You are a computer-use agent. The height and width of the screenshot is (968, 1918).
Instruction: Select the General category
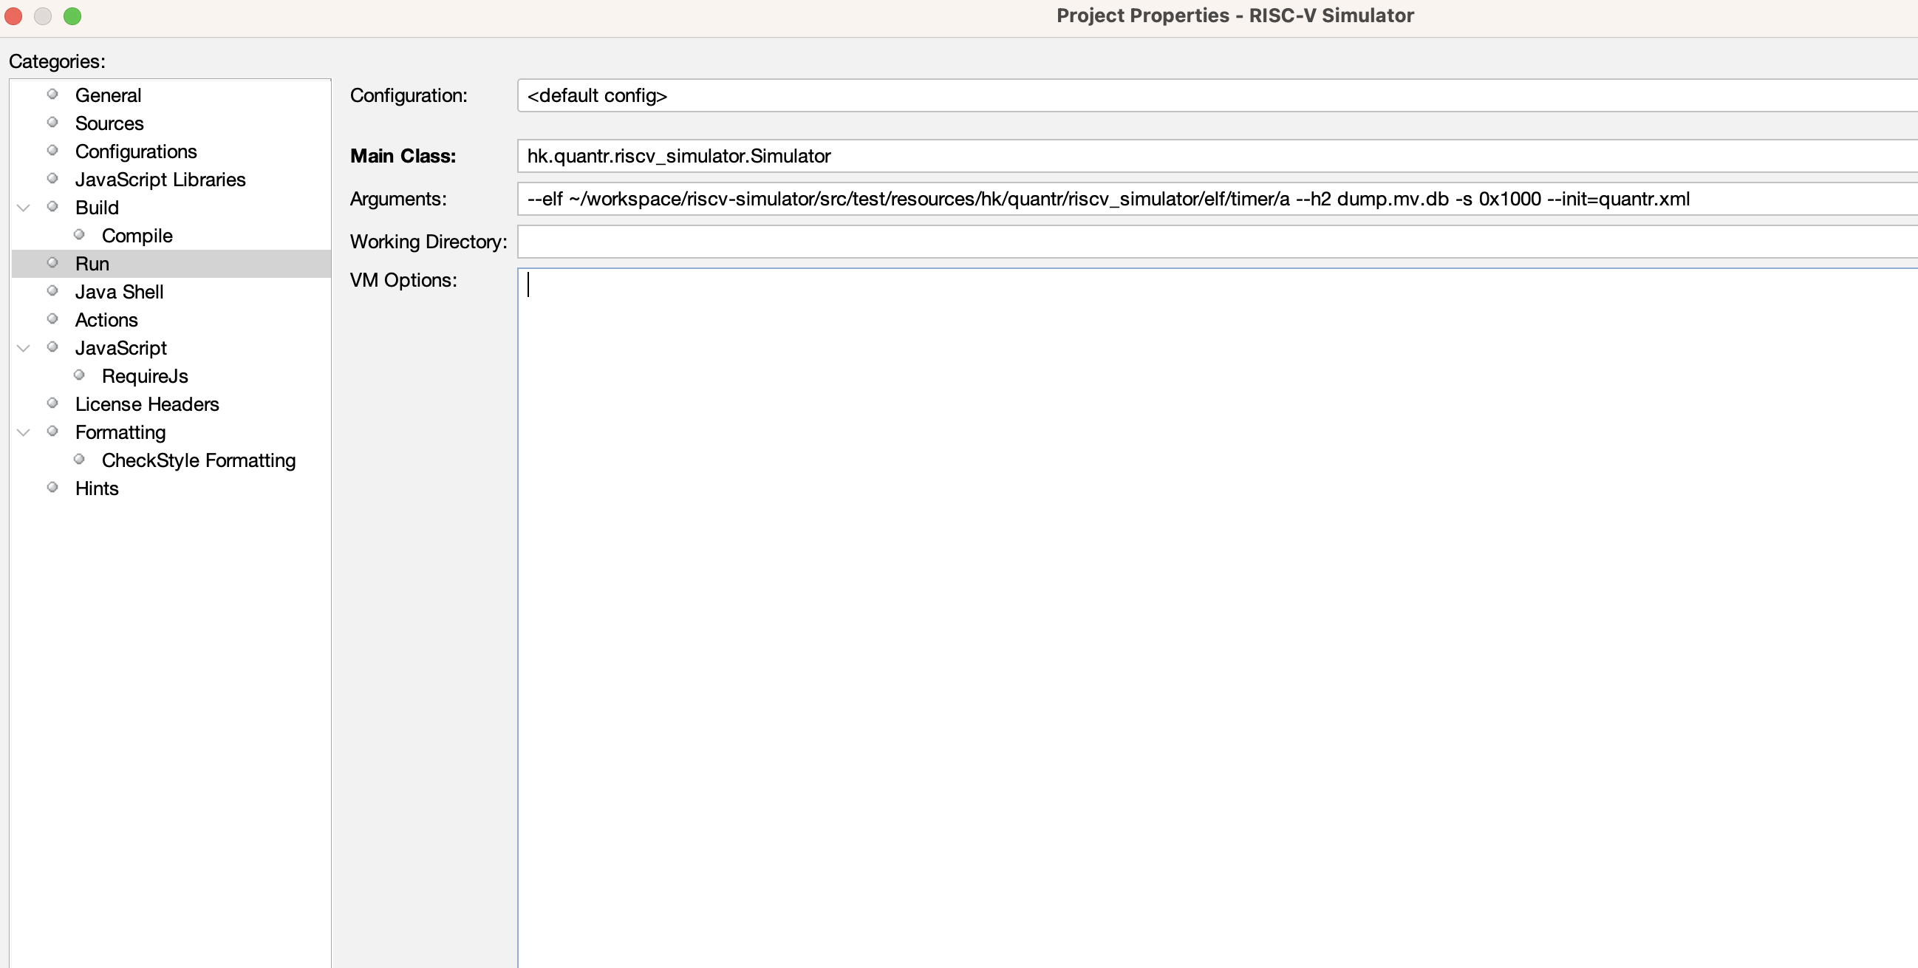pos(108,95)
